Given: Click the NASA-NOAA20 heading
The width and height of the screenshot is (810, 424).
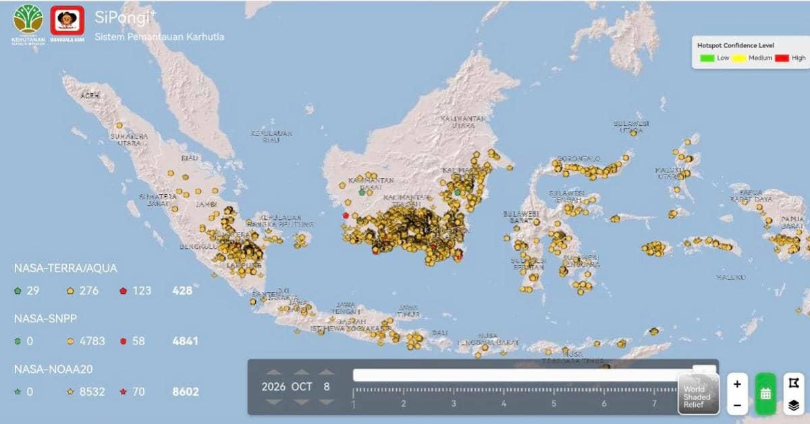Looking at the screenshot, I should 53,369.
